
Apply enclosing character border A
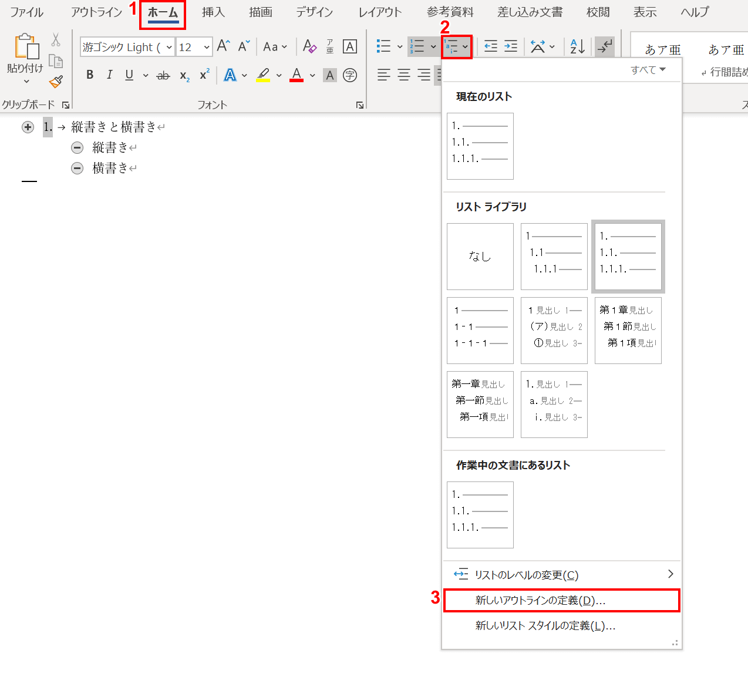pos(350,46)
